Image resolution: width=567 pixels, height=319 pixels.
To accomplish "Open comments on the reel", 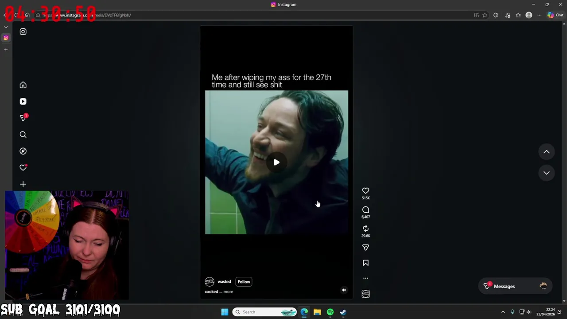I will point(365,210).
